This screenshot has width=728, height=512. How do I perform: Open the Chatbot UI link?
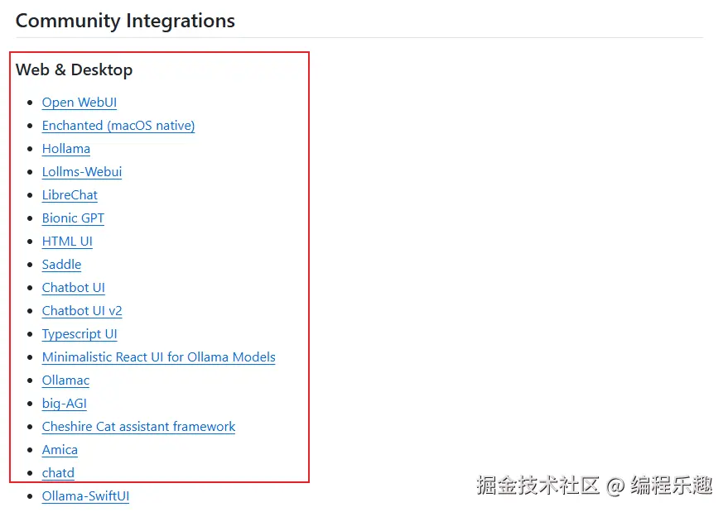click(x=74, y=288)
